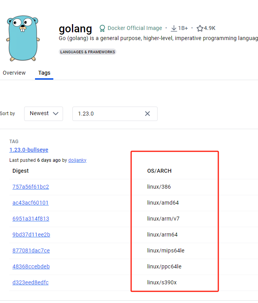Viewport: 258px width, 303px height.
Task: Open digest 757a56f61bc2
Action: pos(31,187)
